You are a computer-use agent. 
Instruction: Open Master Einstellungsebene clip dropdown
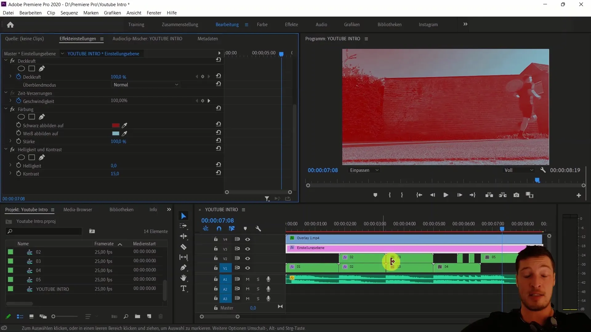point(62,53)
